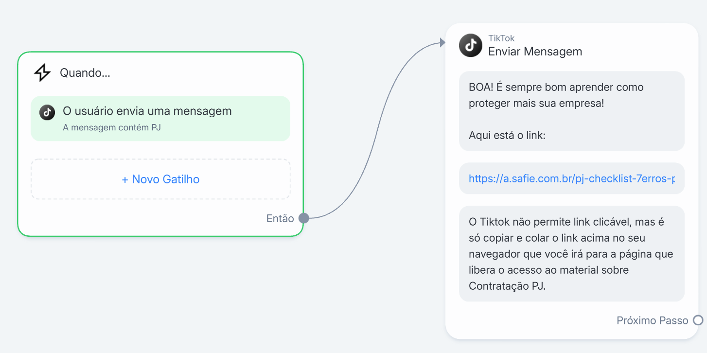Click the Então output connector dot

pyautogui.click(x=303, y=218)
